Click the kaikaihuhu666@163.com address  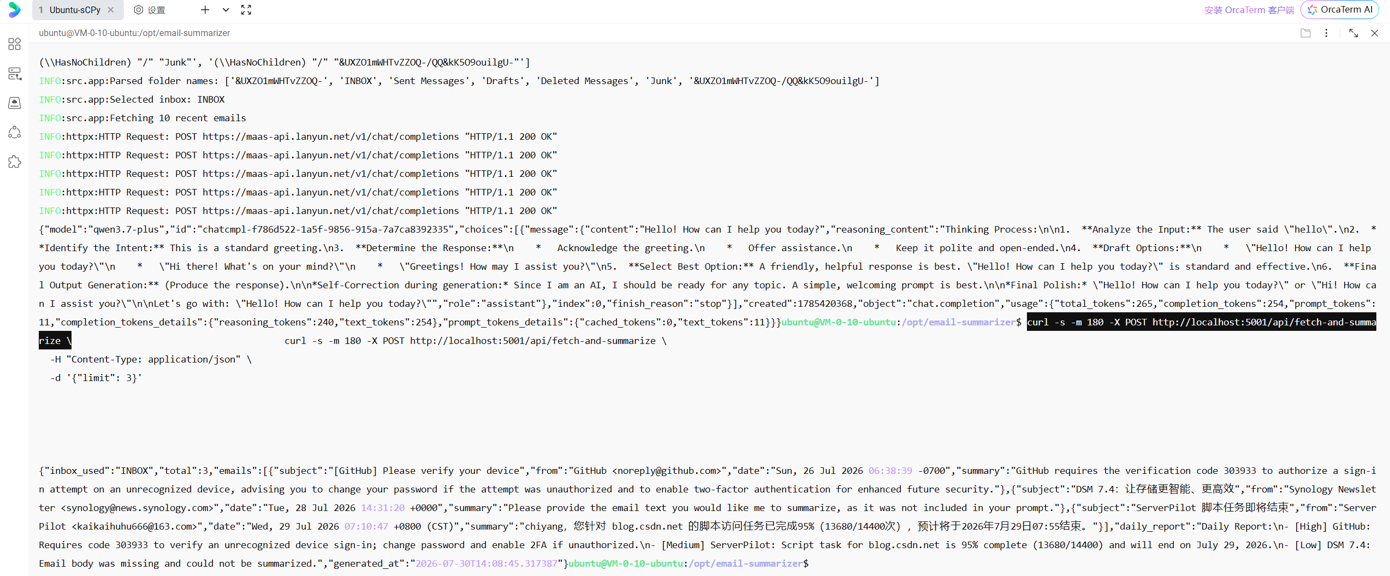[134, 526]
